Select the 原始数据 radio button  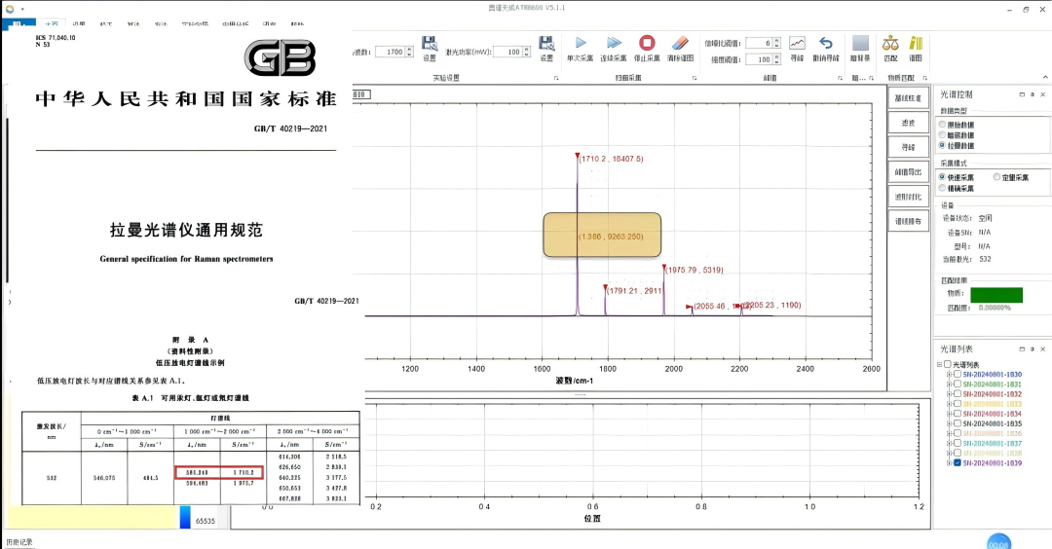pyautogui.click(x=942, y=125)
